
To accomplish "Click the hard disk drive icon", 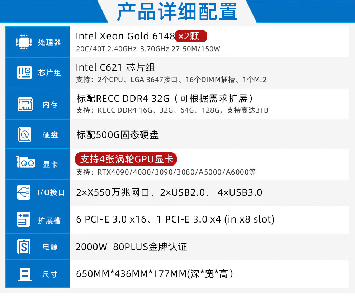I will 25,135.
